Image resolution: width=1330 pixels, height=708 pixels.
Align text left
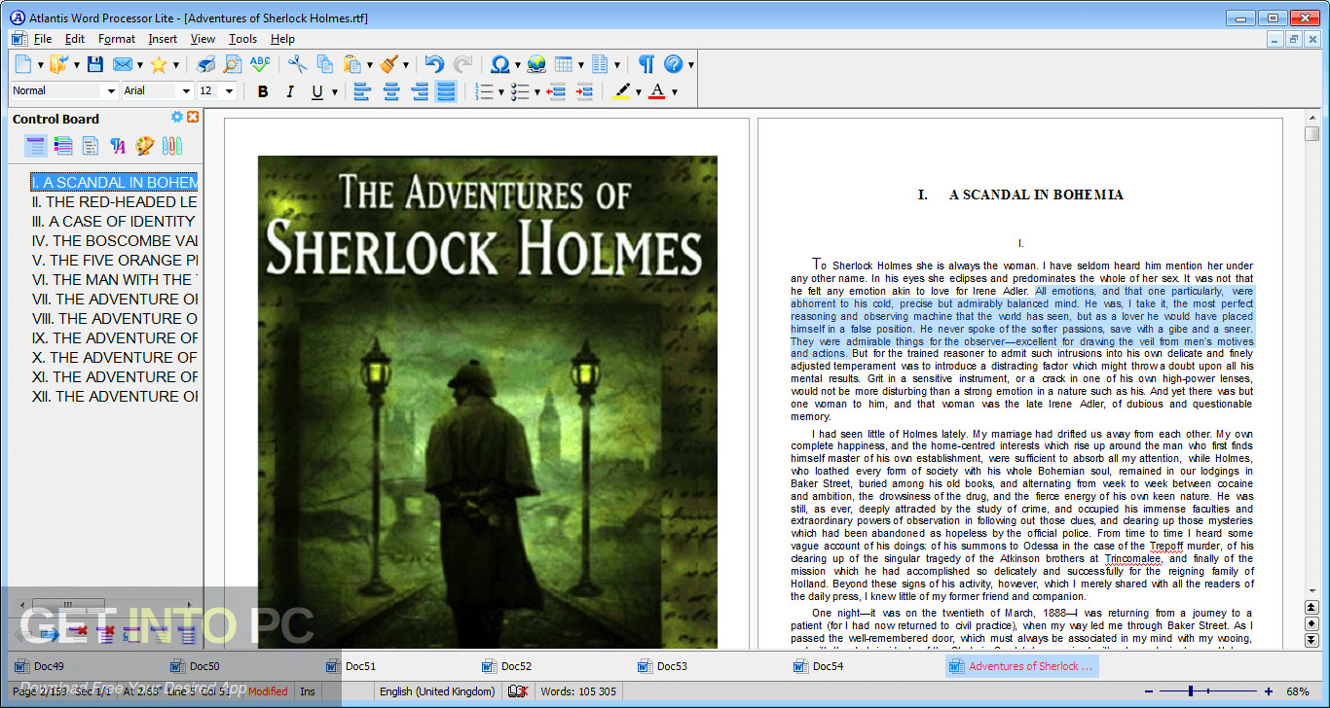point(362,91)
